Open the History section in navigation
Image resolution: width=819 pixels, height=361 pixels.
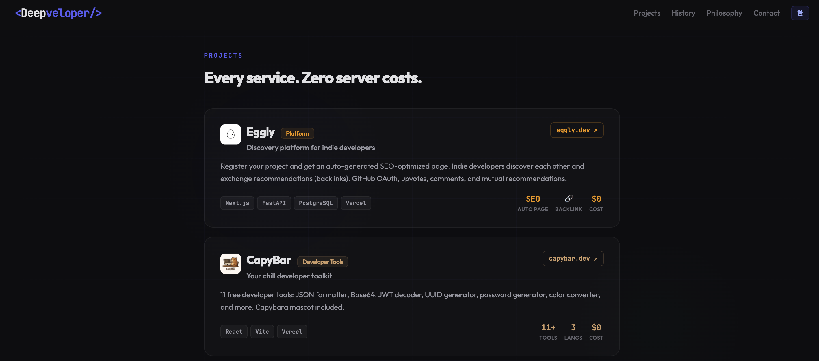[683, 13]
